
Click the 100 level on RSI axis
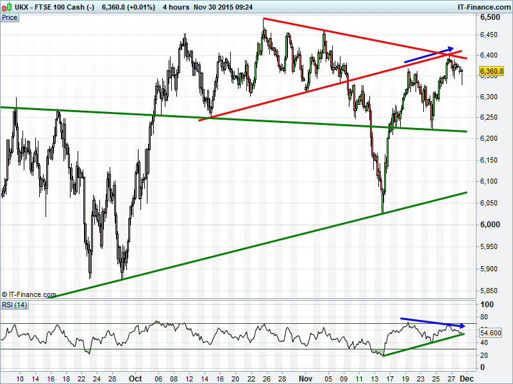[x=487, y=305]
